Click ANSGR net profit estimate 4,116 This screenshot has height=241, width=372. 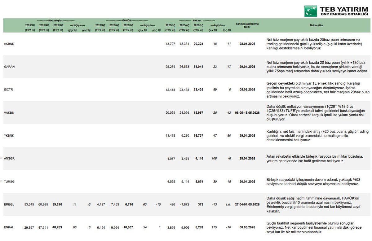tap(199, 159)
